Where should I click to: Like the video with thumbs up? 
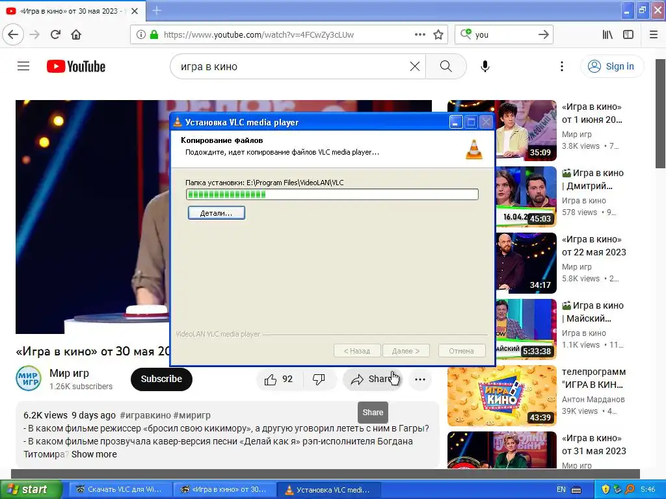click(279, 379)
